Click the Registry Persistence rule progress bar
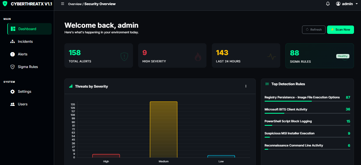The height and width of the screenshot is (165, 361). pos(307,101)
